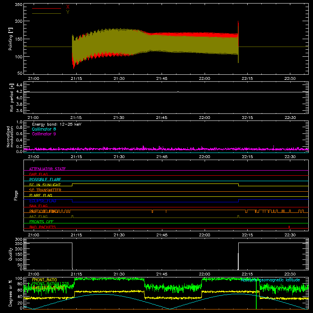313x313 pixels.
Task: Click the Y legend label
Action: pyautogui.click(x=68, y=12)
